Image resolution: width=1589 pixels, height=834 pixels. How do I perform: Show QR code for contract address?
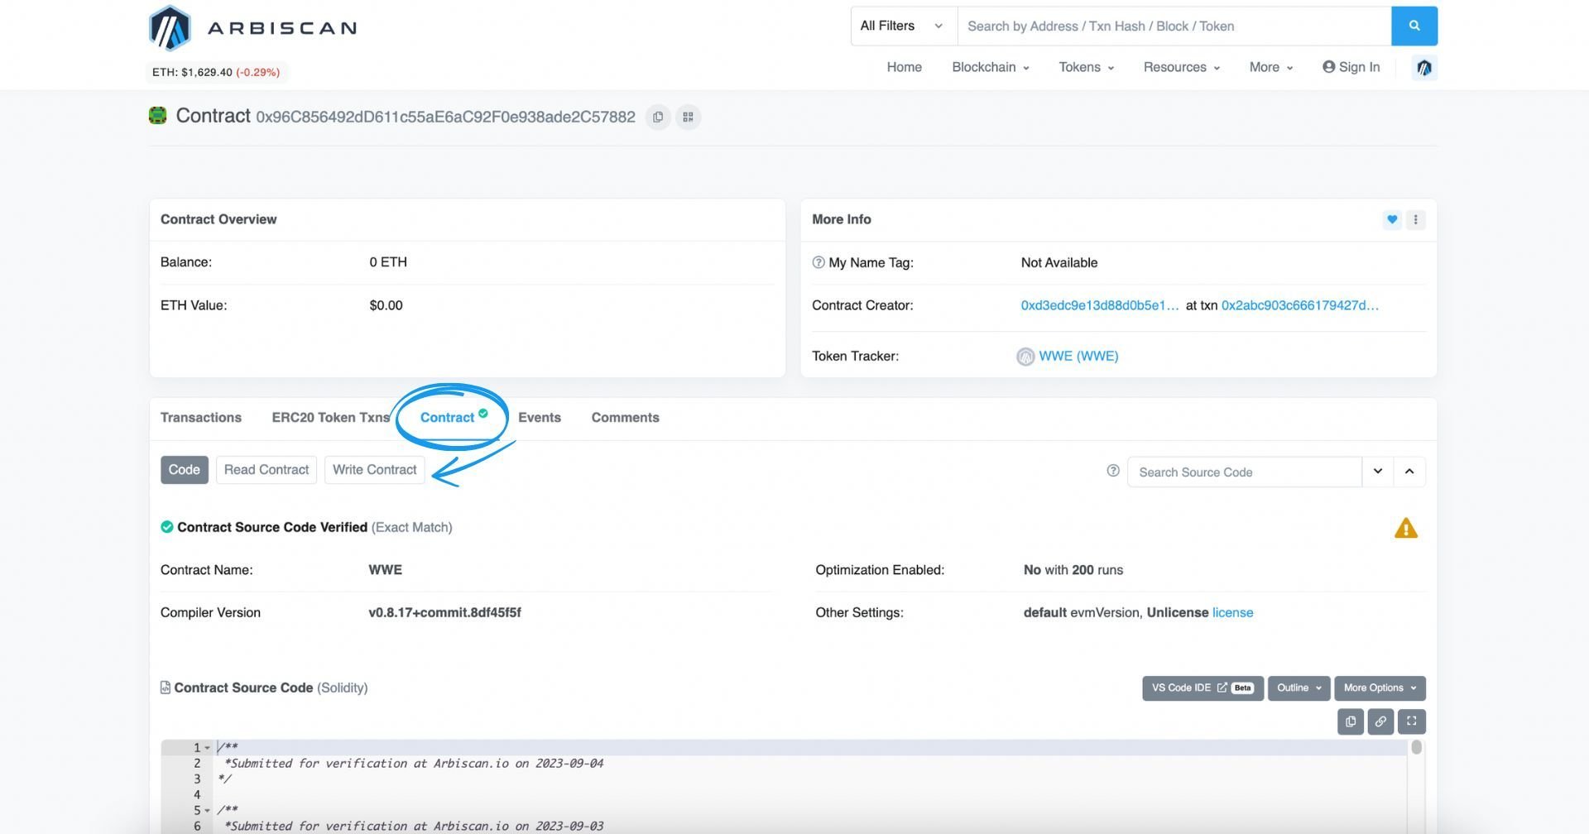pos(688,117)
